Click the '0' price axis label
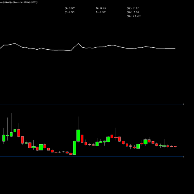The width and height of the screenshot is (194, 194). (184, 157)
